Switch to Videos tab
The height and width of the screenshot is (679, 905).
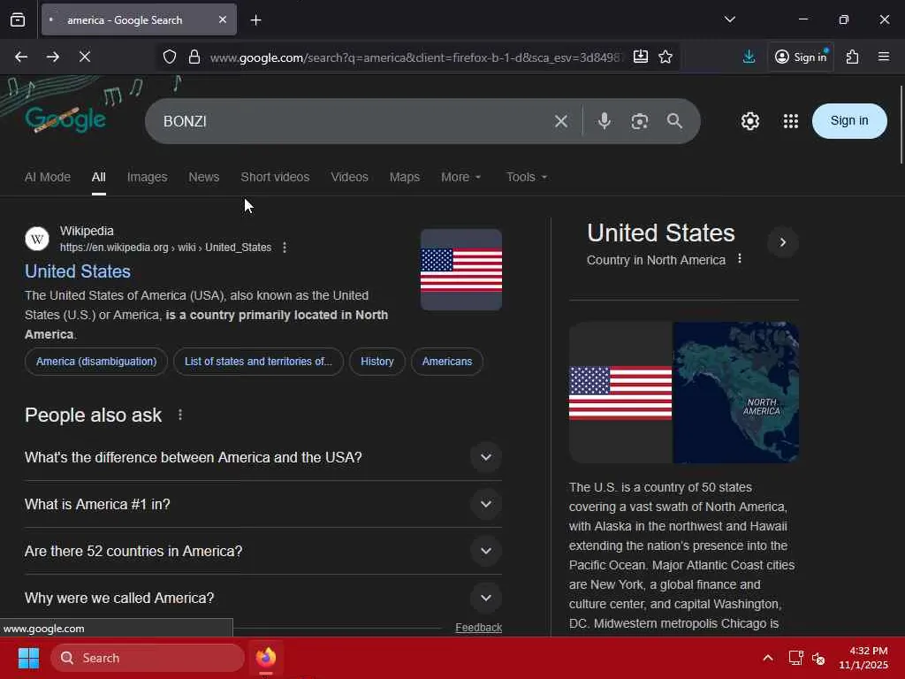pos(349,177)
